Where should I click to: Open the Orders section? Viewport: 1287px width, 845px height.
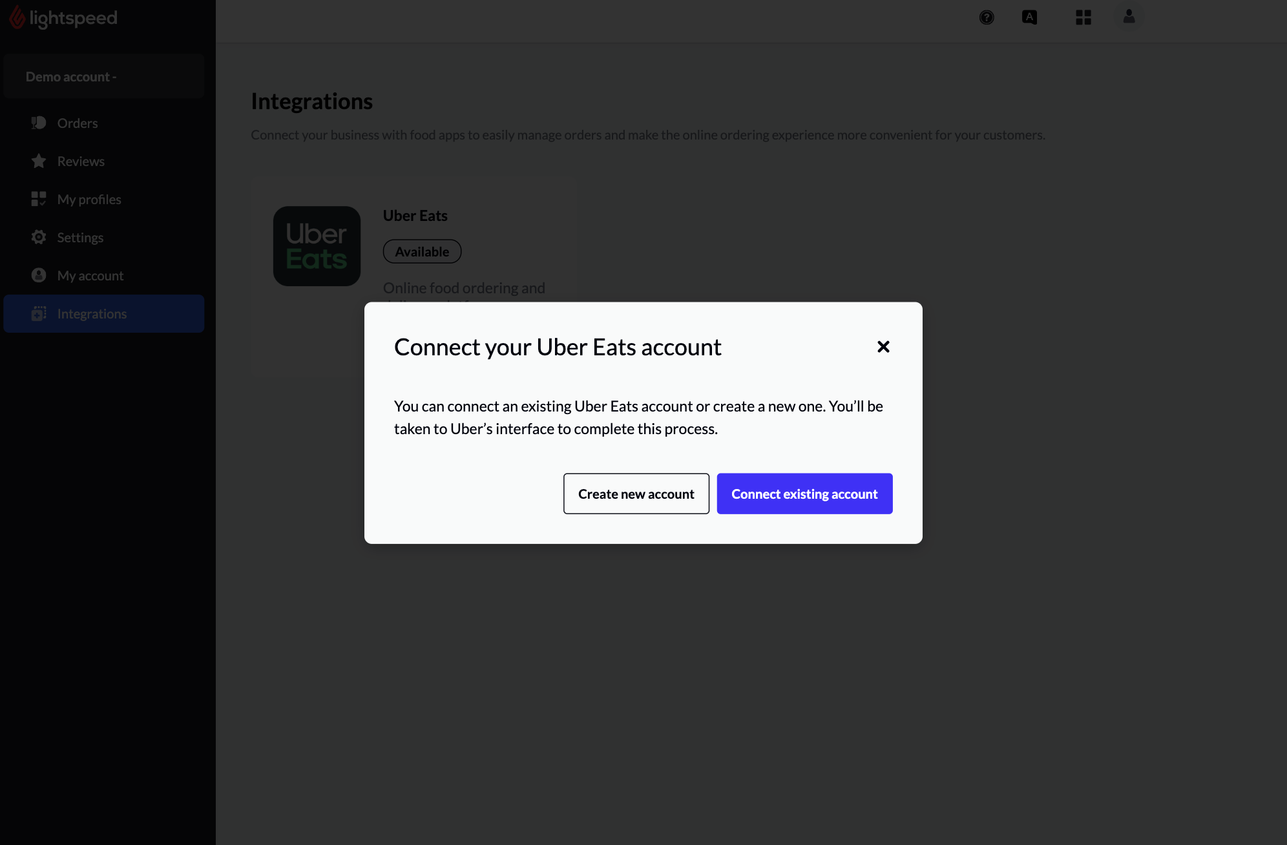coord(78,123)
